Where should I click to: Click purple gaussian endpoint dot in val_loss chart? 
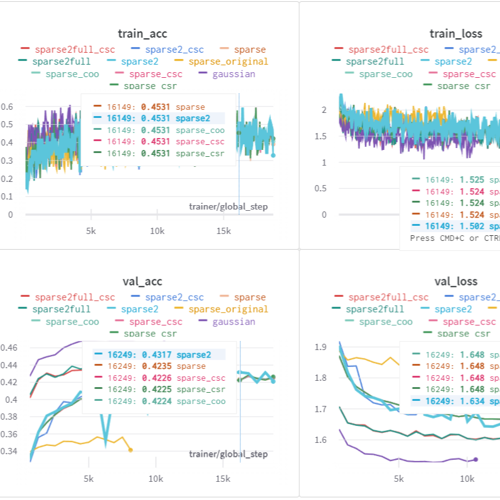tap(476, 459)
